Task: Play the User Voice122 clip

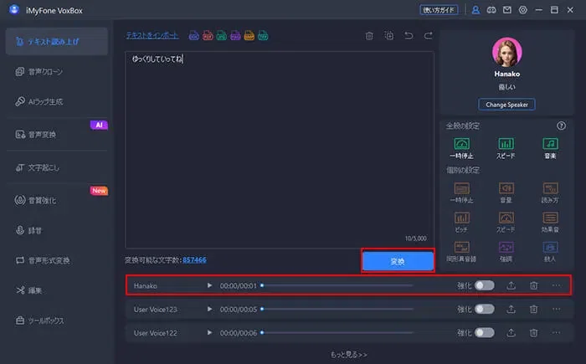Action: 209,332
